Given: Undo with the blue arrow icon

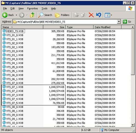Looking at the screenshot, I should (99, 15).
